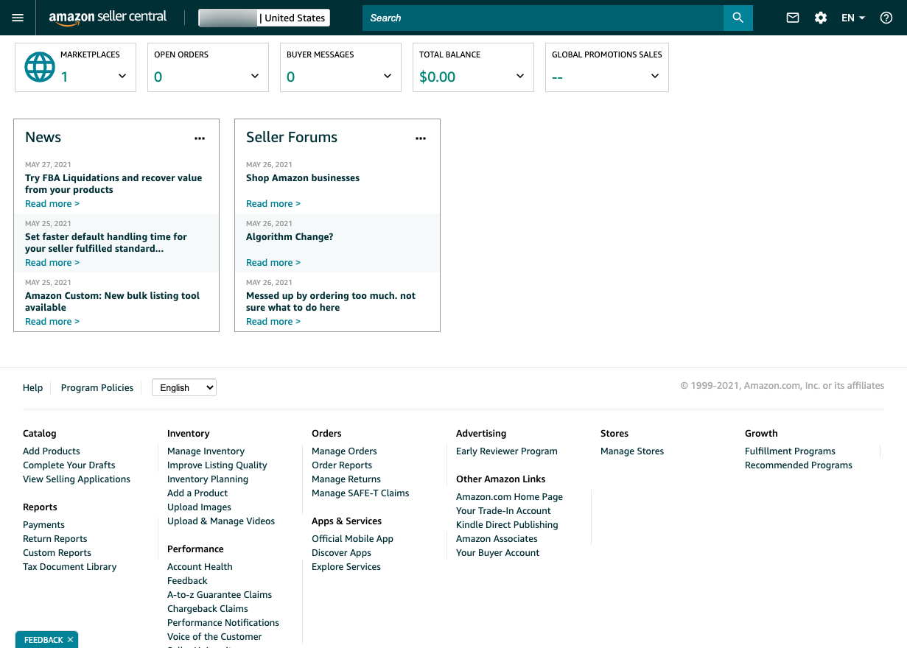Open A-to-z Guarantee Claims

[x=220, y=594]
